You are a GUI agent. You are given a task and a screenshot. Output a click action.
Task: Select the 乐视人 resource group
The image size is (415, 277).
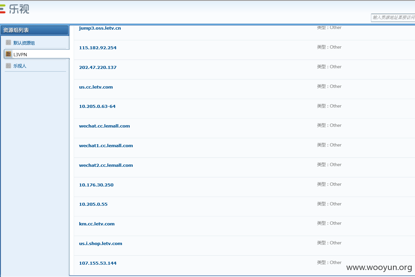point(20,66)
